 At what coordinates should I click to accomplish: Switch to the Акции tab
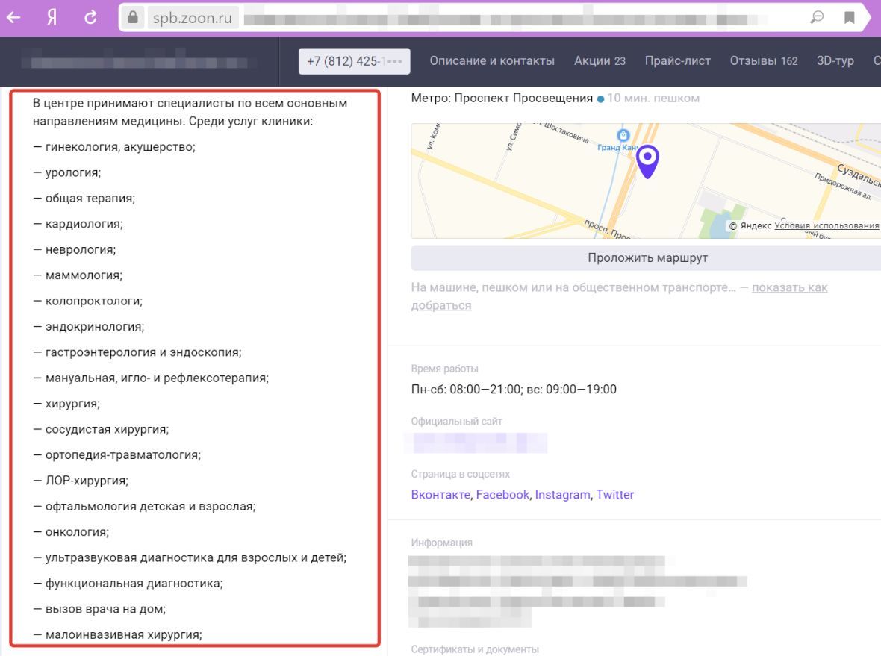[600, 61]
